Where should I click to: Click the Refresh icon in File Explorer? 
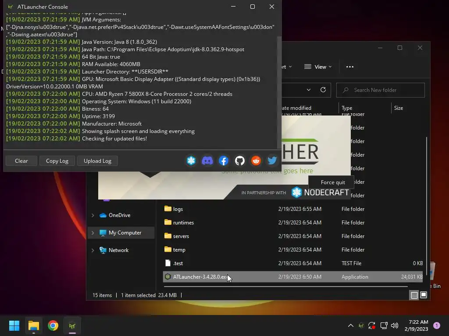point(323,90)
